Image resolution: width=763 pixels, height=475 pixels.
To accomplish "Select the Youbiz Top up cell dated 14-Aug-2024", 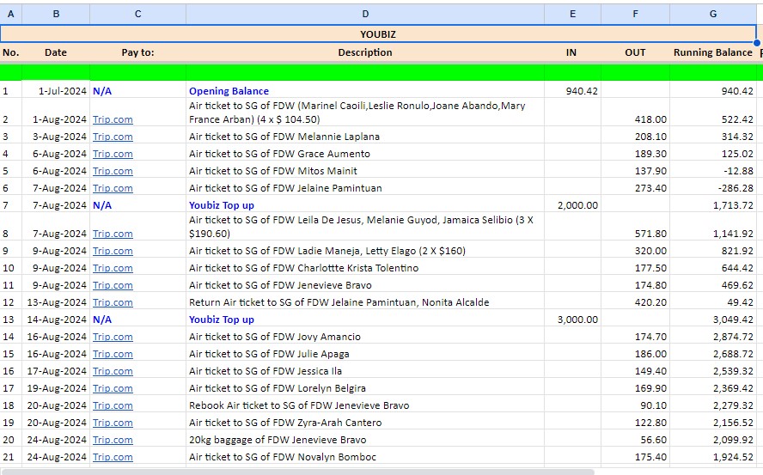I will pyautogui.click(x=365, y=320).
